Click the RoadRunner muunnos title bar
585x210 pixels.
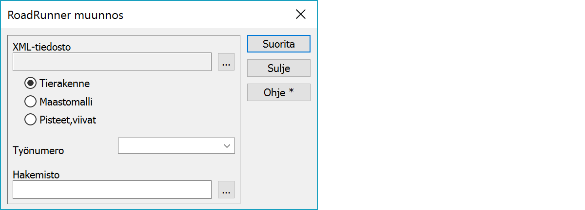(x=146, y=15)
